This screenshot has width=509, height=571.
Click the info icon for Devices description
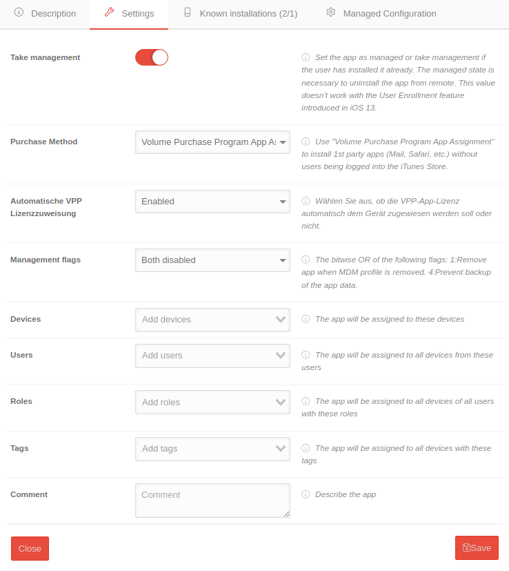tap(306, 319)
